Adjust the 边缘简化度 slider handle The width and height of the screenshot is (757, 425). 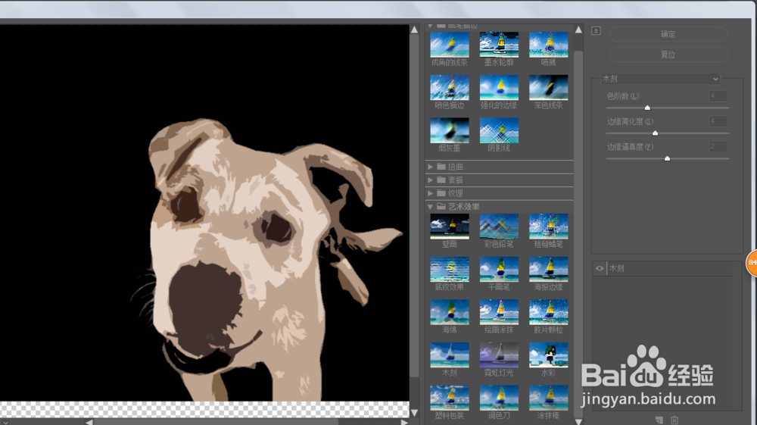coord(655,133)
